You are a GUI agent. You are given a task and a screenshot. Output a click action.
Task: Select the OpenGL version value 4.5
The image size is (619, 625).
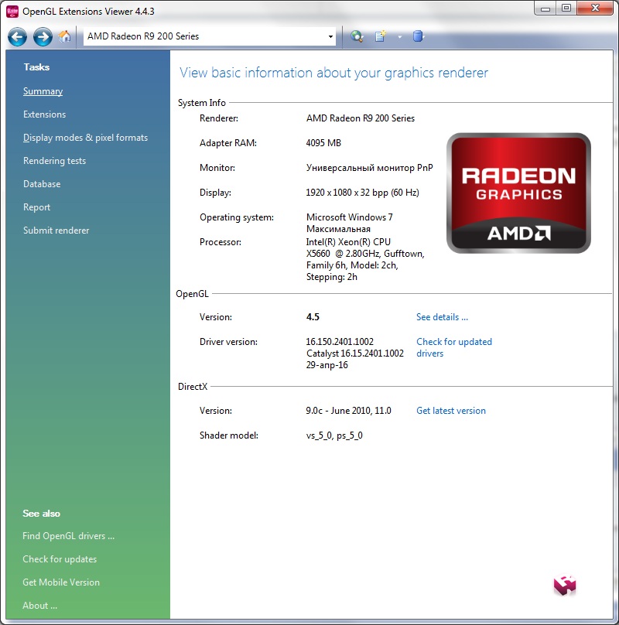[313, 317]
